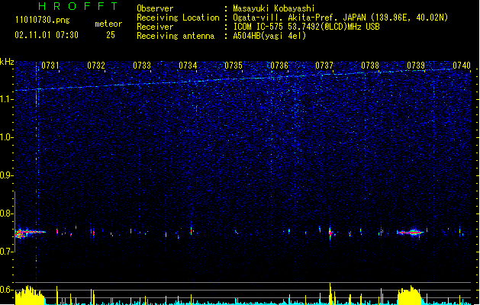The width and height of the screenshot is (480, 305).
Task: Click the Receiving antenna label
Action: pyautogui.click(x=176, y=36)
